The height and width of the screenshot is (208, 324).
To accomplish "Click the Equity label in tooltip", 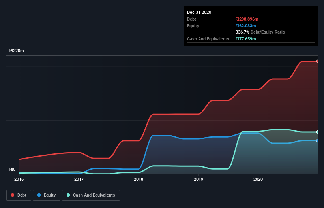I will tap(193, 26).
